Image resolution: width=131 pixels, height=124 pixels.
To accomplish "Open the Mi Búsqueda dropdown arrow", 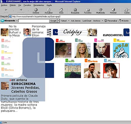I will pyautogui.click(x=17, y=21).
